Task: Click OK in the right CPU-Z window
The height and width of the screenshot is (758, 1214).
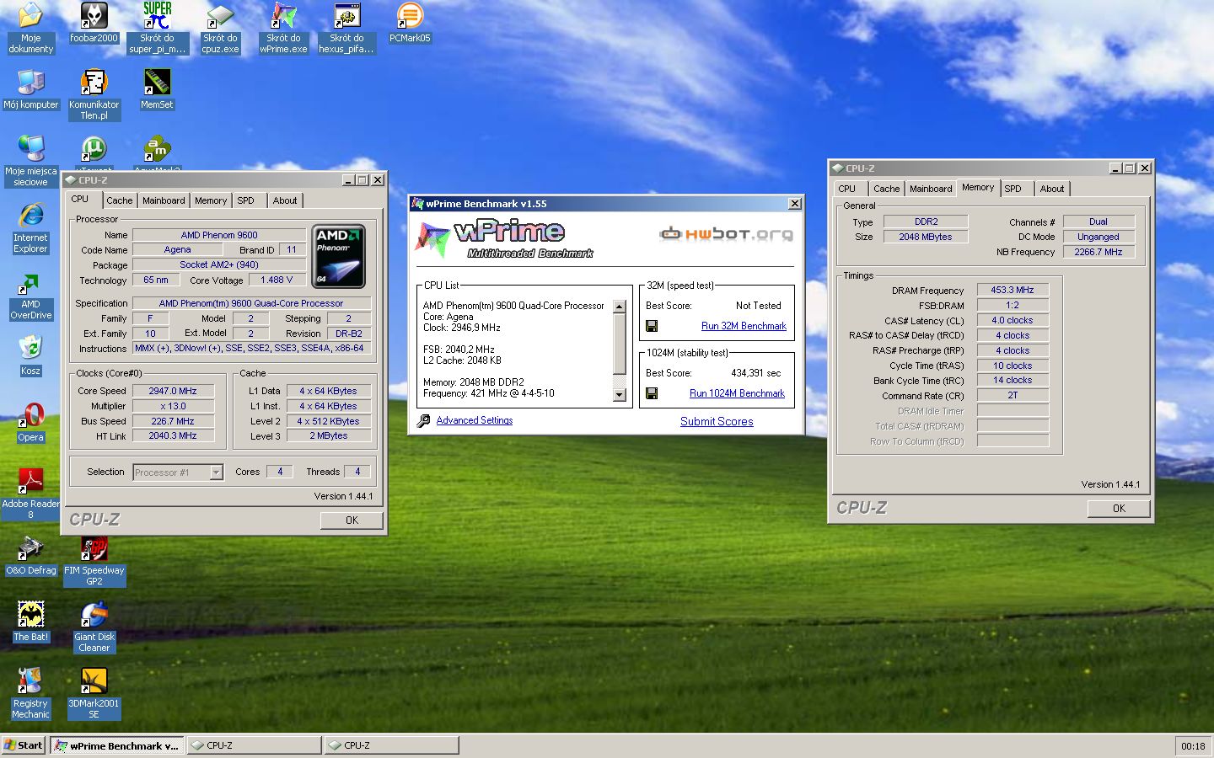Action: point(1119,509)
